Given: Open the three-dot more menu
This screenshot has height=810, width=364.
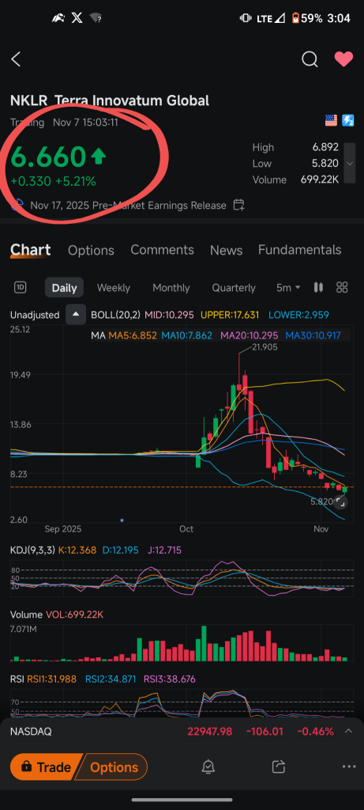Looking at the screenshot, I should 349,766.
